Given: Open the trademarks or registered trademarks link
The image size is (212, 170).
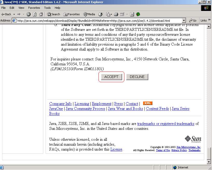Looking at the screenshot, I should 166,124.
